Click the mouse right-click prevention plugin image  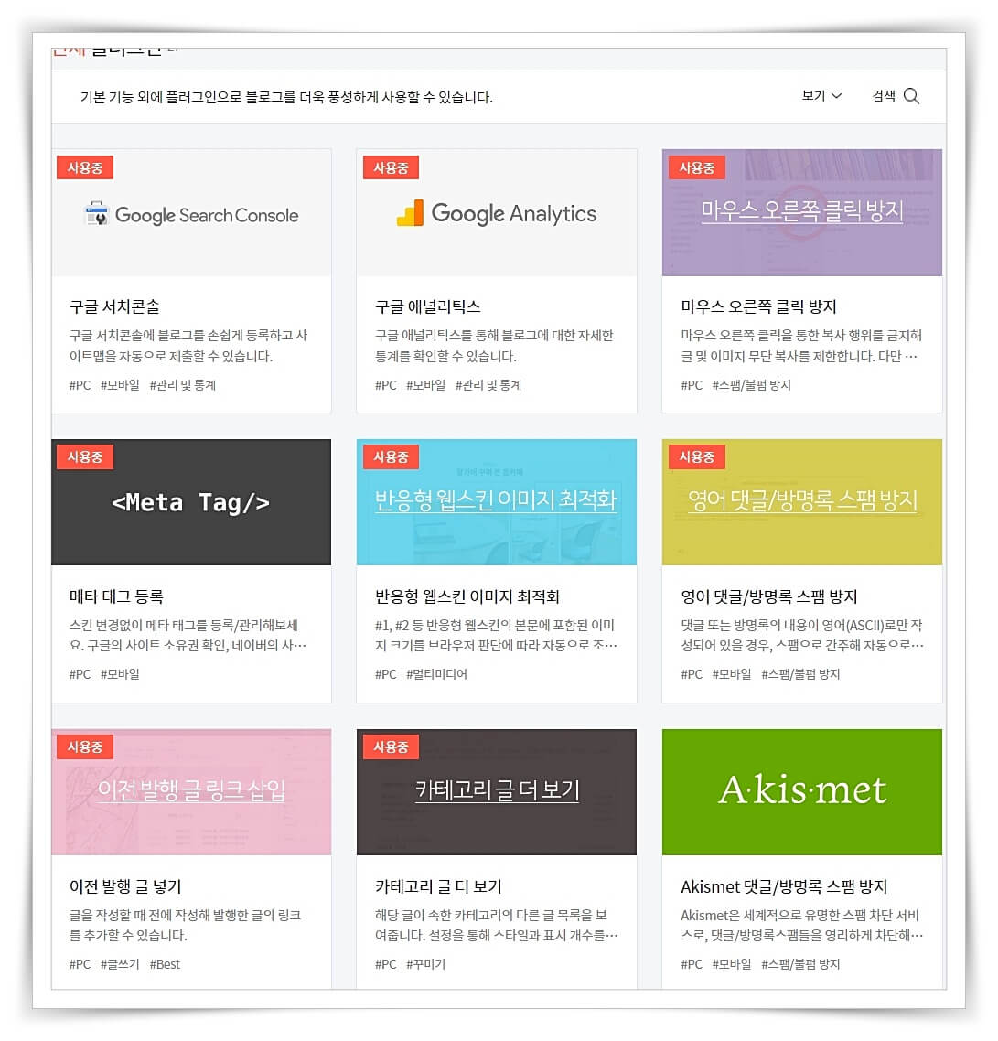coord(801,212)
